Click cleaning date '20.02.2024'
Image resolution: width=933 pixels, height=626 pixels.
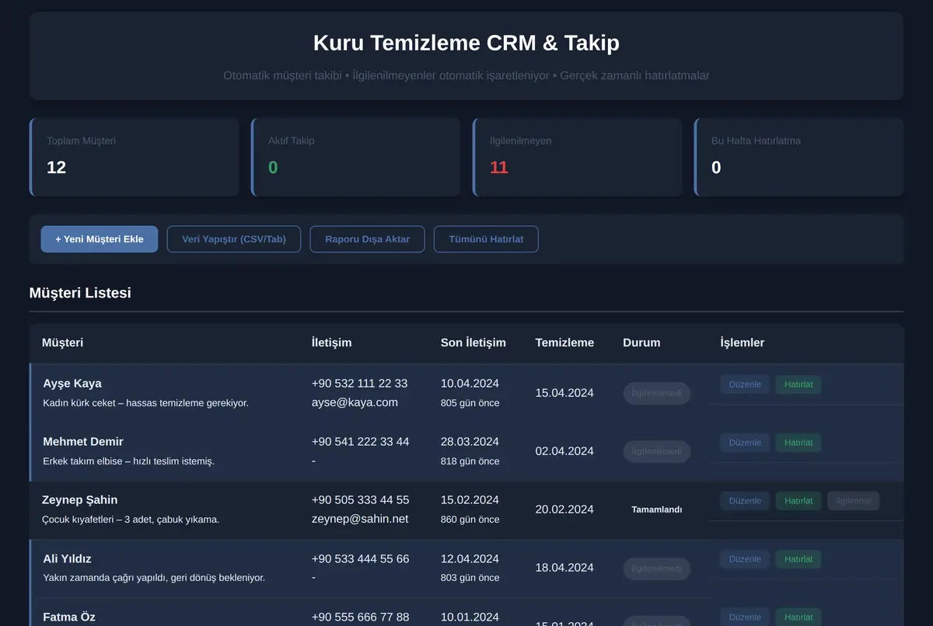tap(564, 509)
